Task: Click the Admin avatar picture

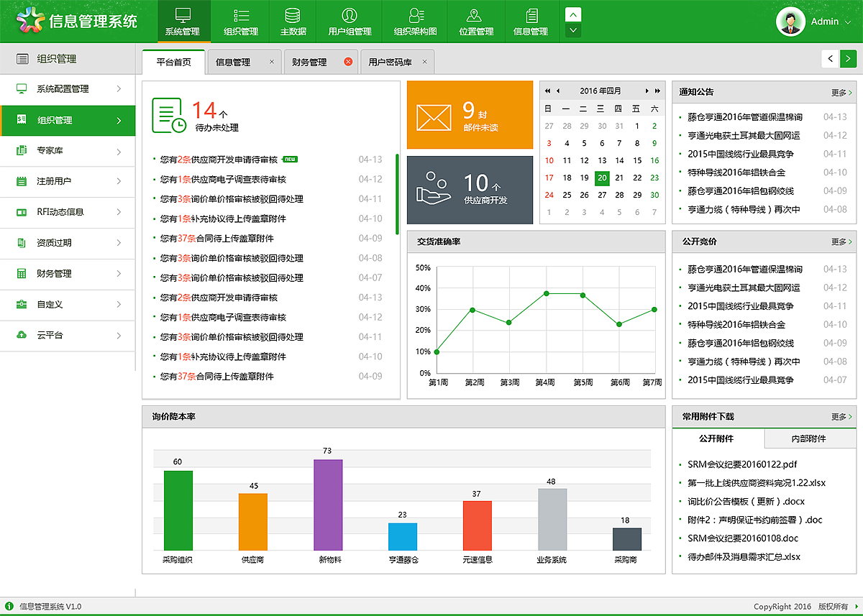Action: (x=791, y=21)
